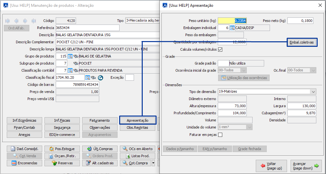Uncheck Calcula volumes/rótulos checkbox
The height and width of the screenshot is (174, 326).
(x=220, y=49)
